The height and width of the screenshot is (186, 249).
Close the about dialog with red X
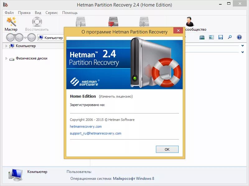click(178, 30)
